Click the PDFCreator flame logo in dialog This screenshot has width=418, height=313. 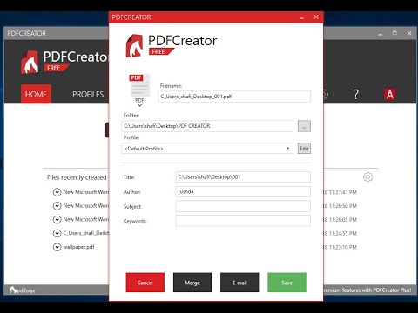(x=134, y=46)
